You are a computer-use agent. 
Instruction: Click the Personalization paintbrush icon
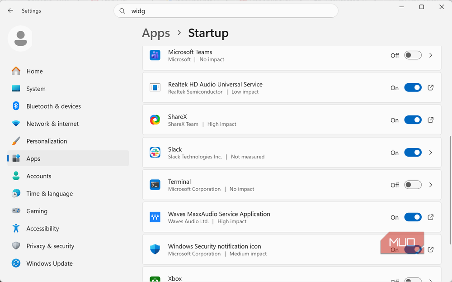pos(16,141)
